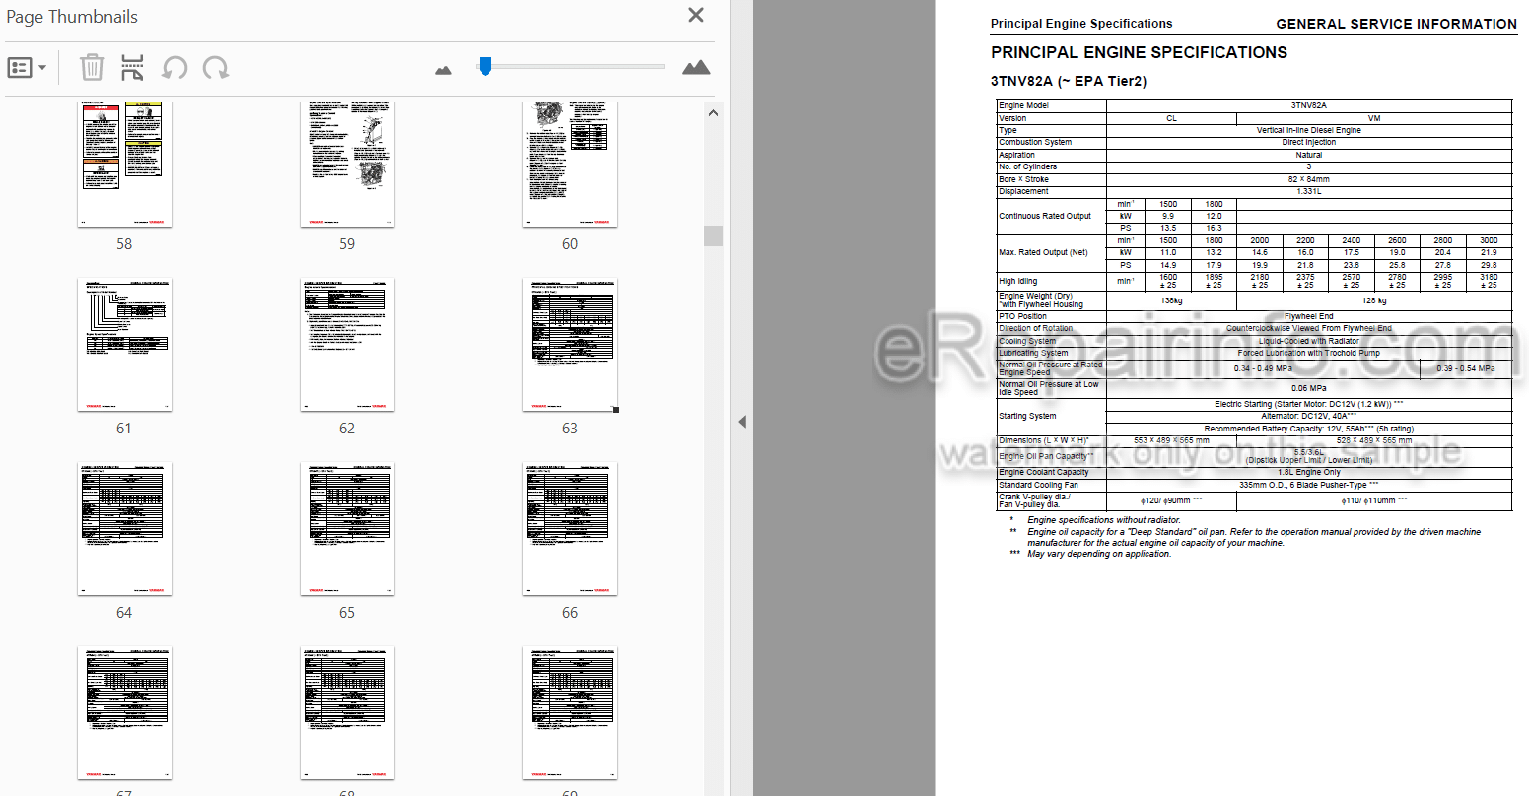1529x796 pixels.
Task: Click the '0.06 MPa' oil pressure value
Action: [1308, 388]
